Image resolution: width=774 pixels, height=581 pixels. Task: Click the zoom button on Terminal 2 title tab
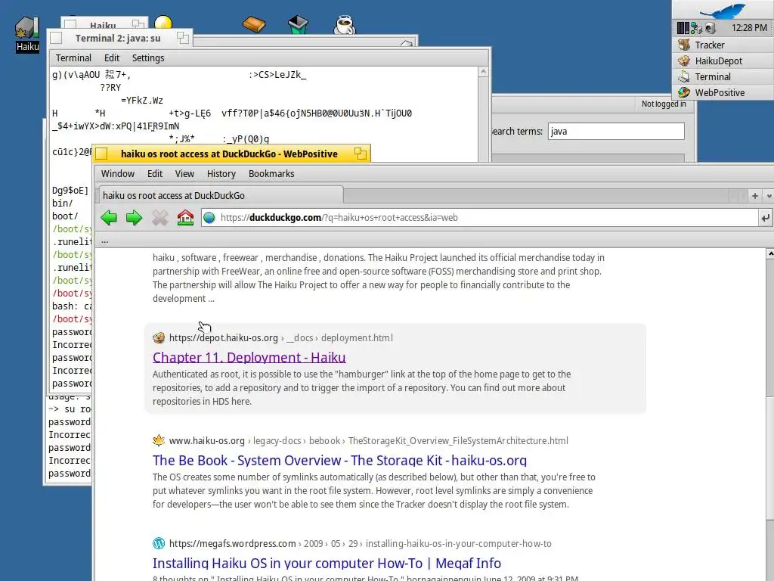183,38
